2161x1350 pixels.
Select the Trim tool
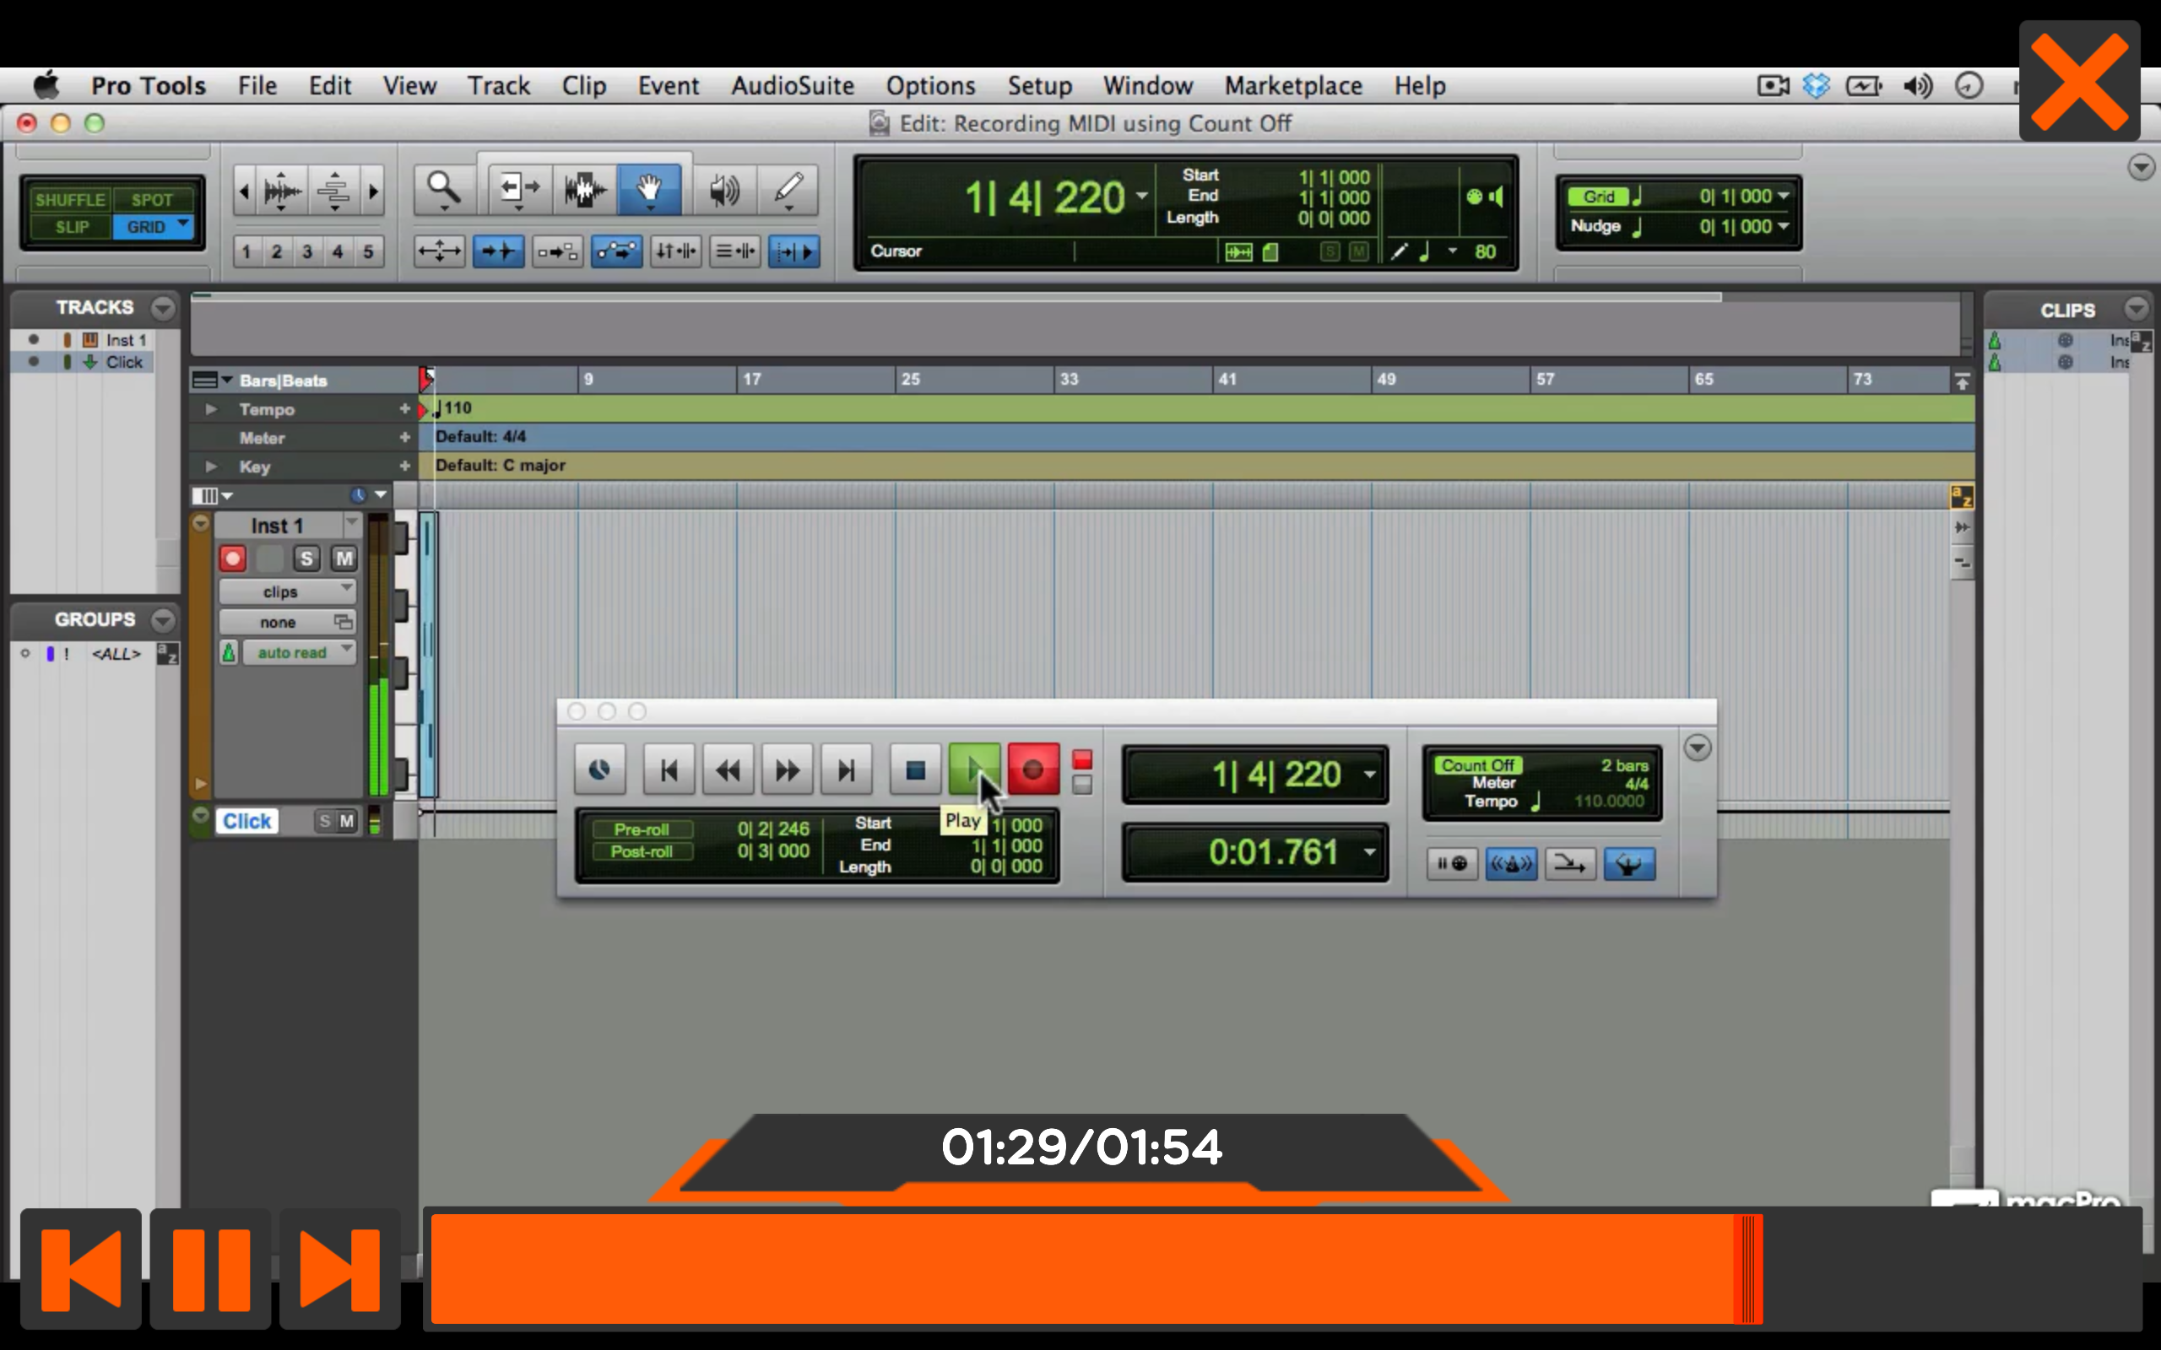coord(518,189)
